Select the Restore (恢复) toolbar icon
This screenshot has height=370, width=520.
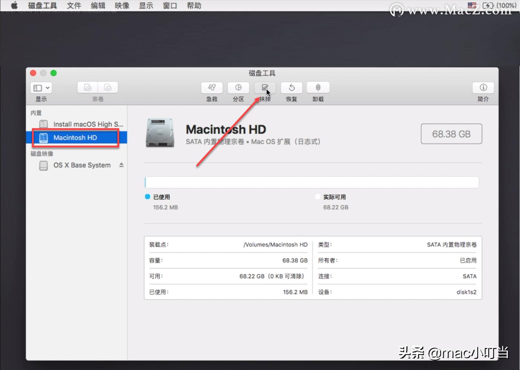tap(291, 88)
